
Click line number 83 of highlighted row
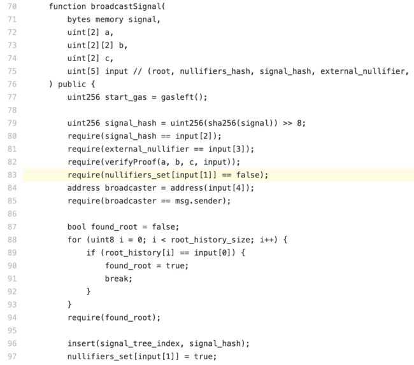point(12,175)
